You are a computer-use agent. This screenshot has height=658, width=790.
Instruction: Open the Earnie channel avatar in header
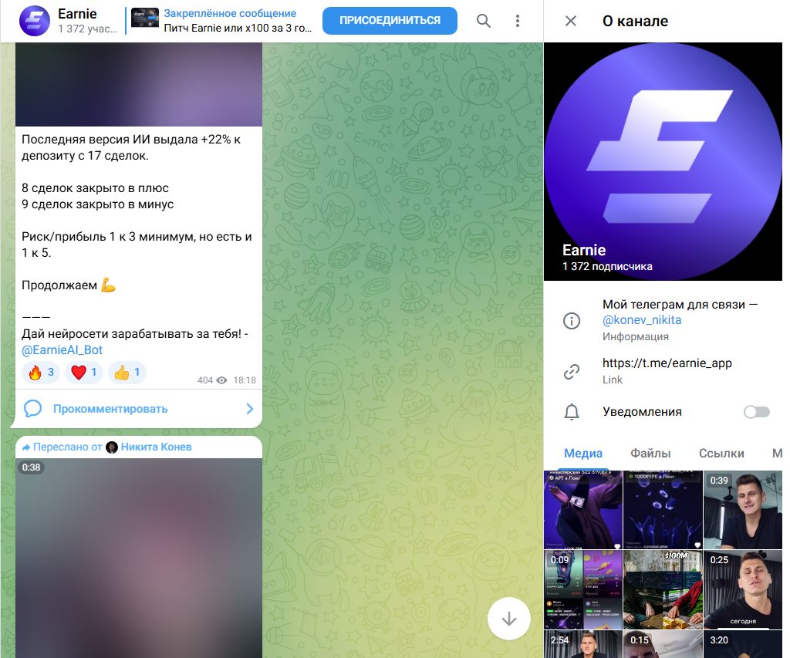tap(34, 21)
